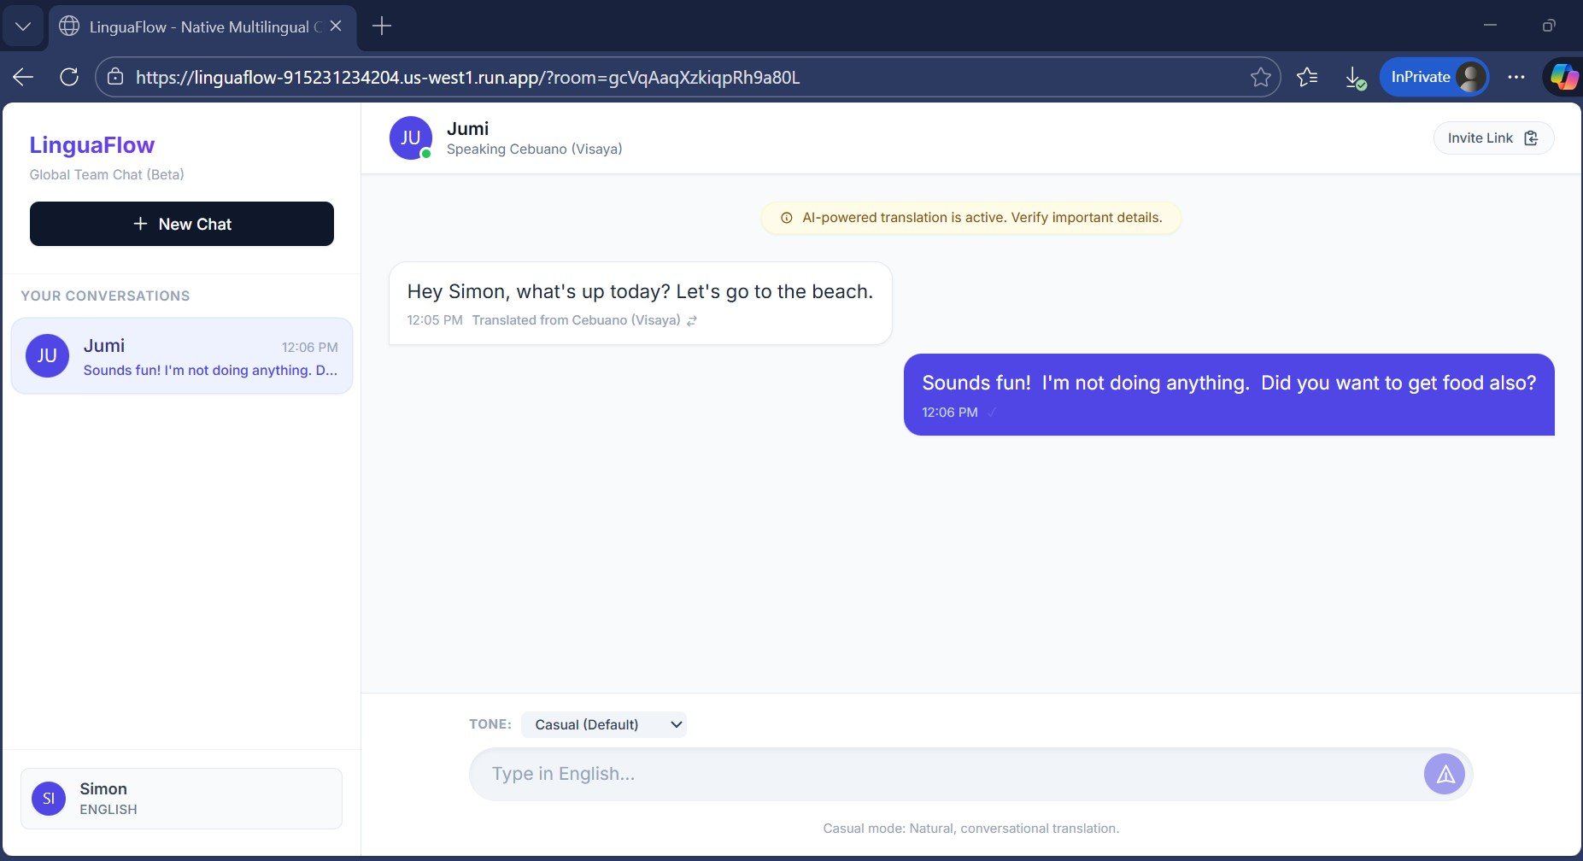Go back to the previous page
The width and height of the screenshot is (1583, 861).
tap(23, 77)
